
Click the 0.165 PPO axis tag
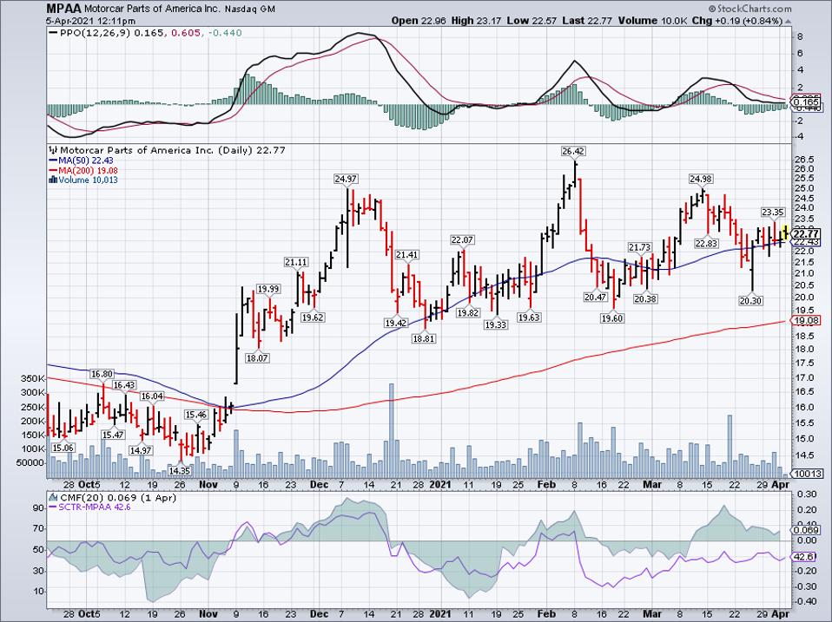point(805,101)
